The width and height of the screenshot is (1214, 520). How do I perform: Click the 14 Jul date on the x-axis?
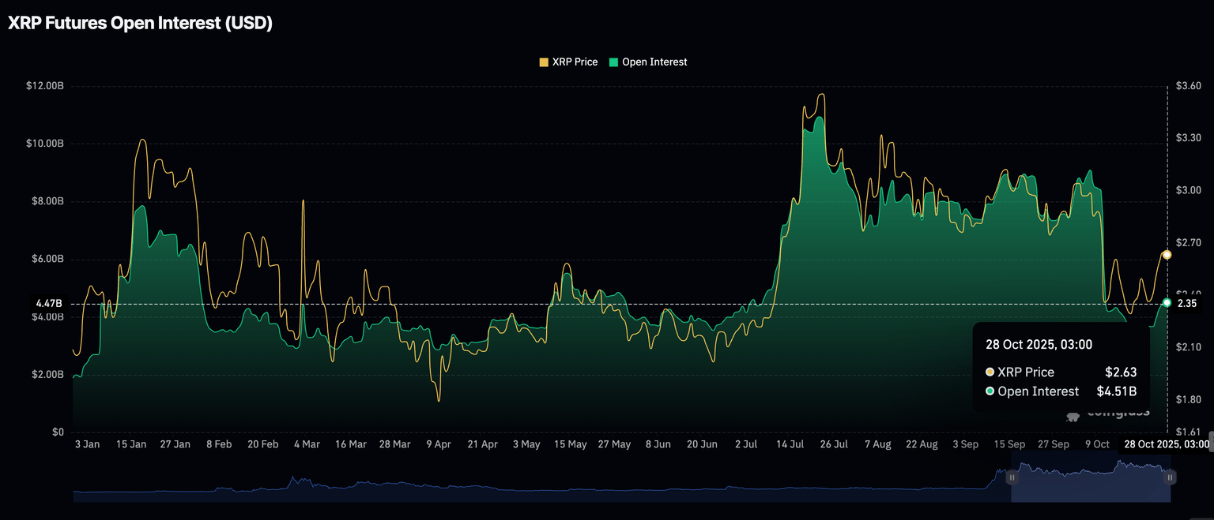point(790,445)
